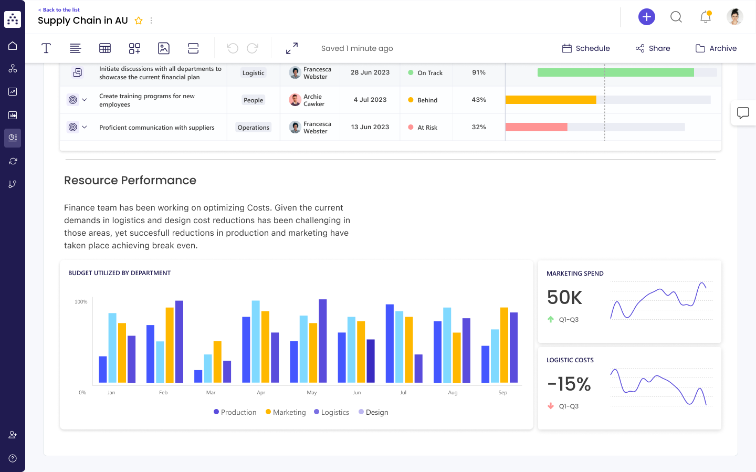This screenshot has height=472, width=756.
Task: Open the Home item in sidebar
Action: (x=13, y=46)
